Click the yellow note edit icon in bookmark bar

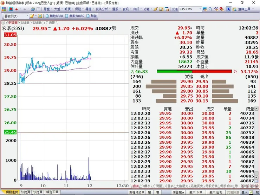tap(32, 16)
